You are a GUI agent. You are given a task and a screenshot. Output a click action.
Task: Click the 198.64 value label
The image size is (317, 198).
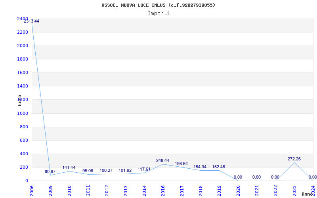[x=181, y=164]
